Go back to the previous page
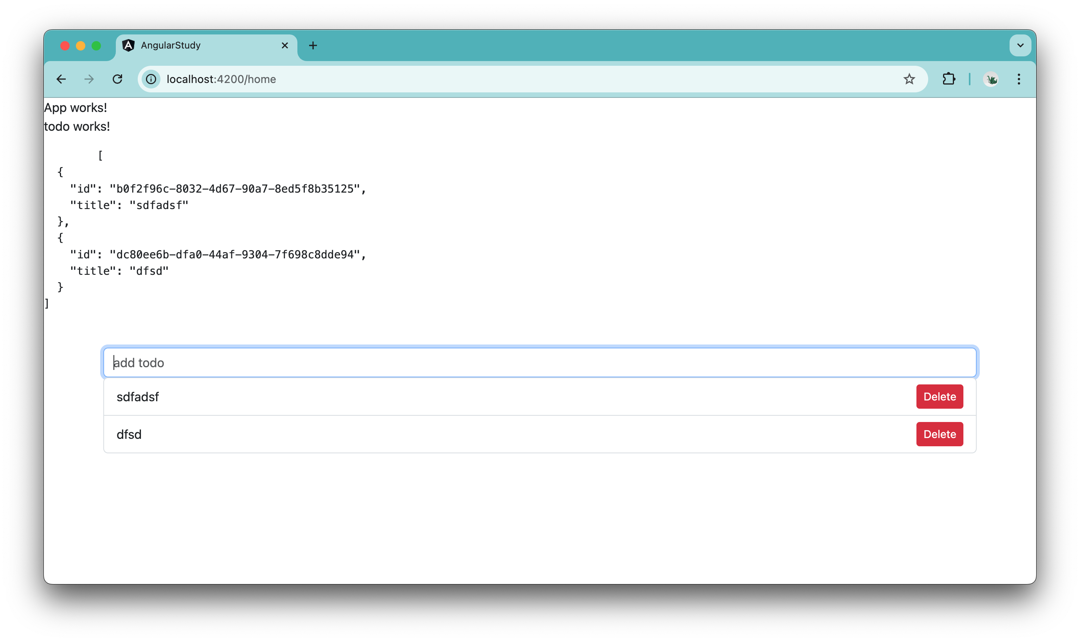Screen dimensions: 1080x642 click(61, 79)
